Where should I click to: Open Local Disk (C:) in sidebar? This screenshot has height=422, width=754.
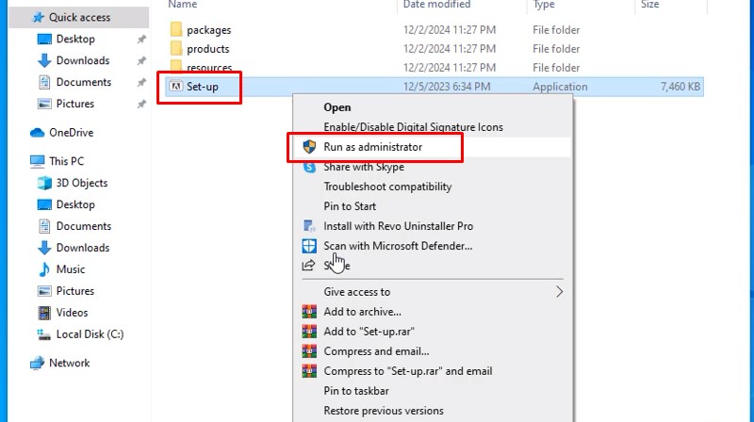point(90,334)
